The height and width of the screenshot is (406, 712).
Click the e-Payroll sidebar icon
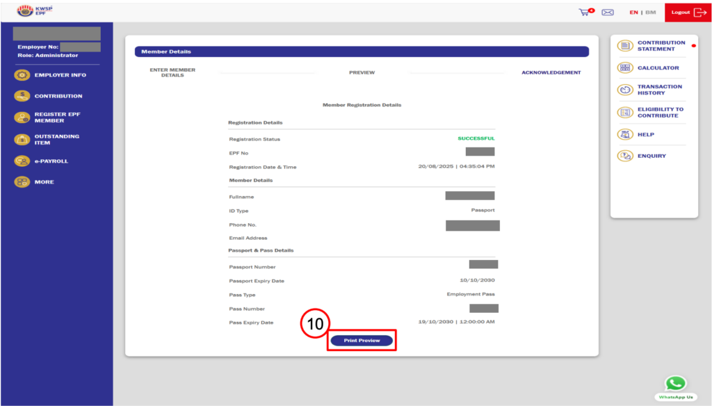pyautogui.click(x=22, y=161)
